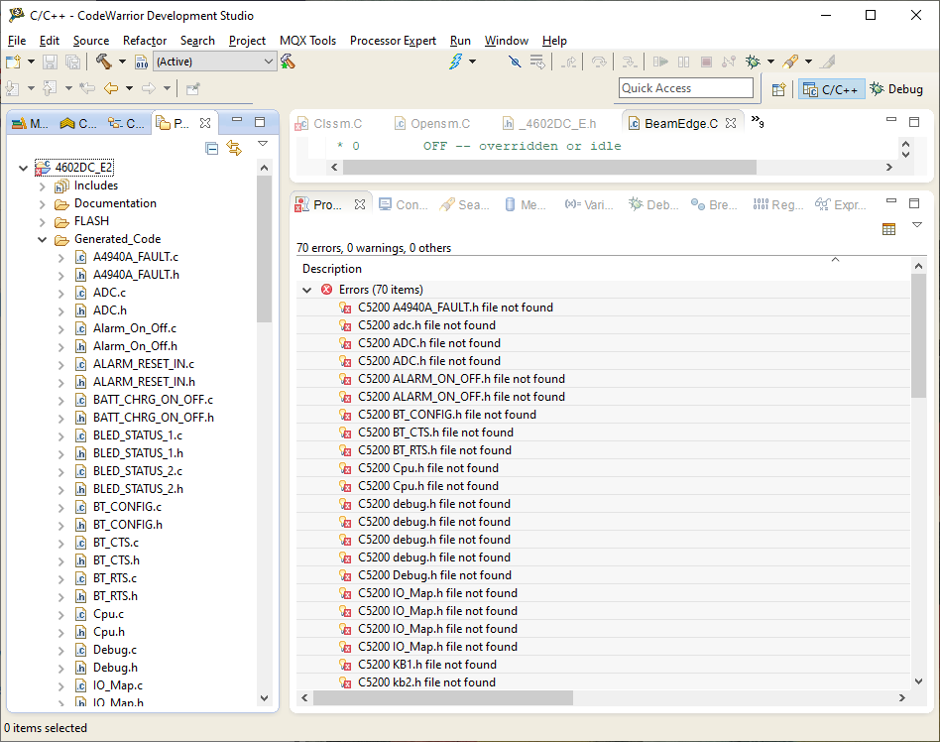The image size is (940, 742).
Task: Open the build configurations binary icon
Action: (142, 62)
